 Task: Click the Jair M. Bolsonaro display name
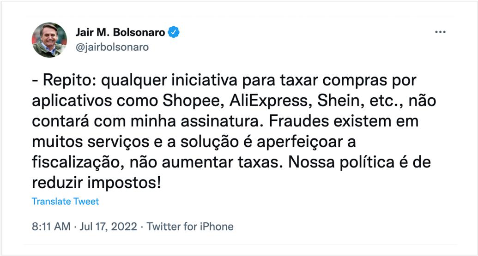click(120, 33)
